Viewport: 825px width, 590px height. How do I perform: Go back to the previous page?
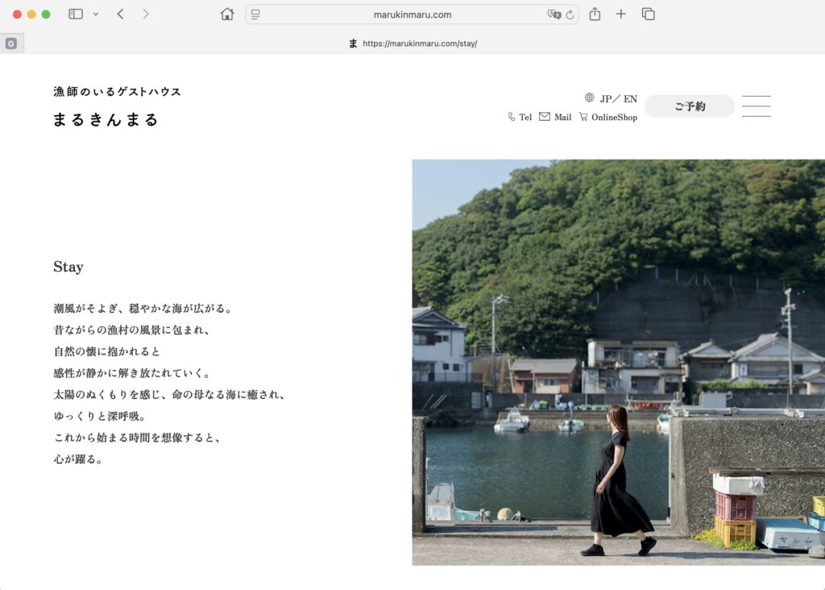pos(120,15)
